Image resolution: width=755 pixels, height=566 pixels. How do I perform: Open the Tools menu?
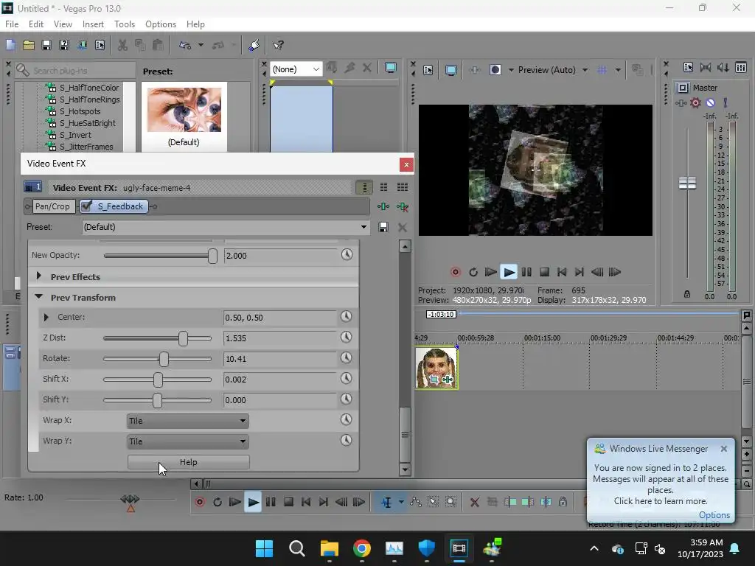[124, 24]
